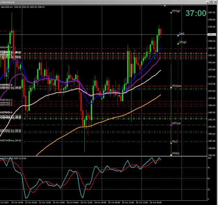Click the 24 Oct 12:00 time axis label

coord(87,203)
